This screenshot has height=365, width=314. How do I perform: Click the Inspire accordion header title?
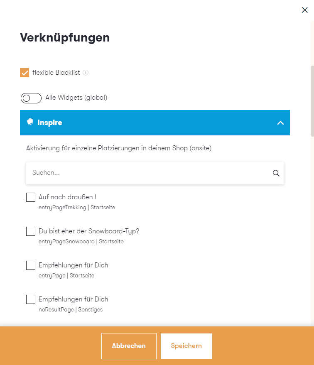coord(50,122)
